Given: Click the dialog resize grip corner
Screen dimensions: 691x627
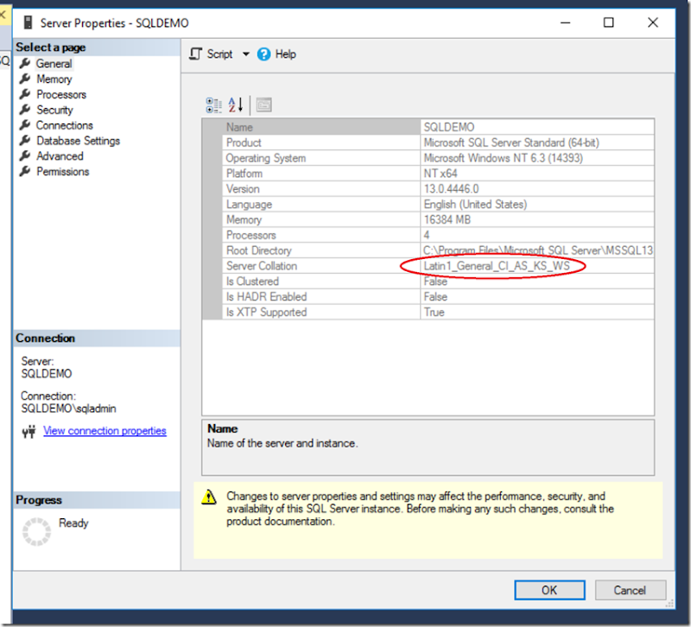Looking at the screenshot, I should 670,604.
